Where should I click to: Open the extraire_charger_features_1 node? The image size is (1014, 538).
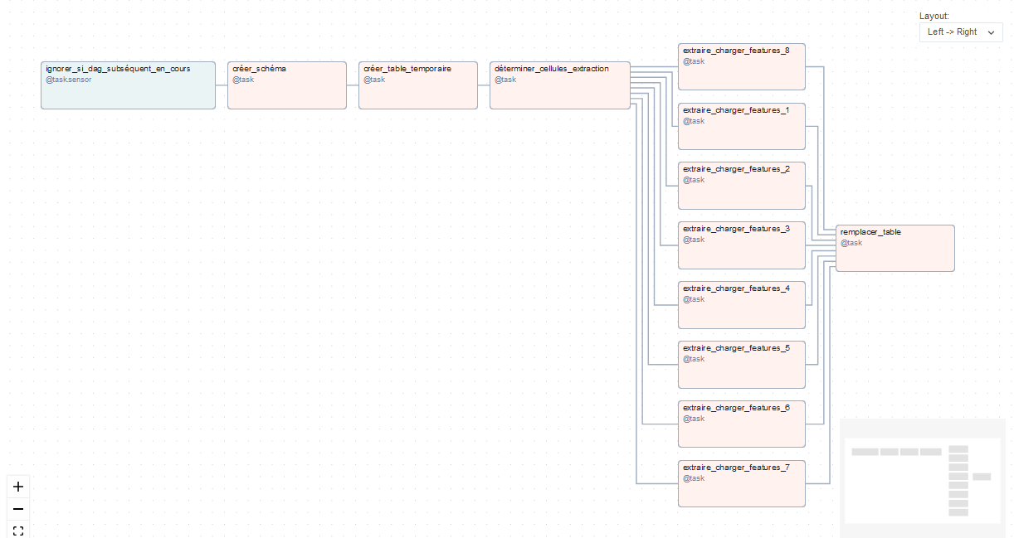pos(742,127)
